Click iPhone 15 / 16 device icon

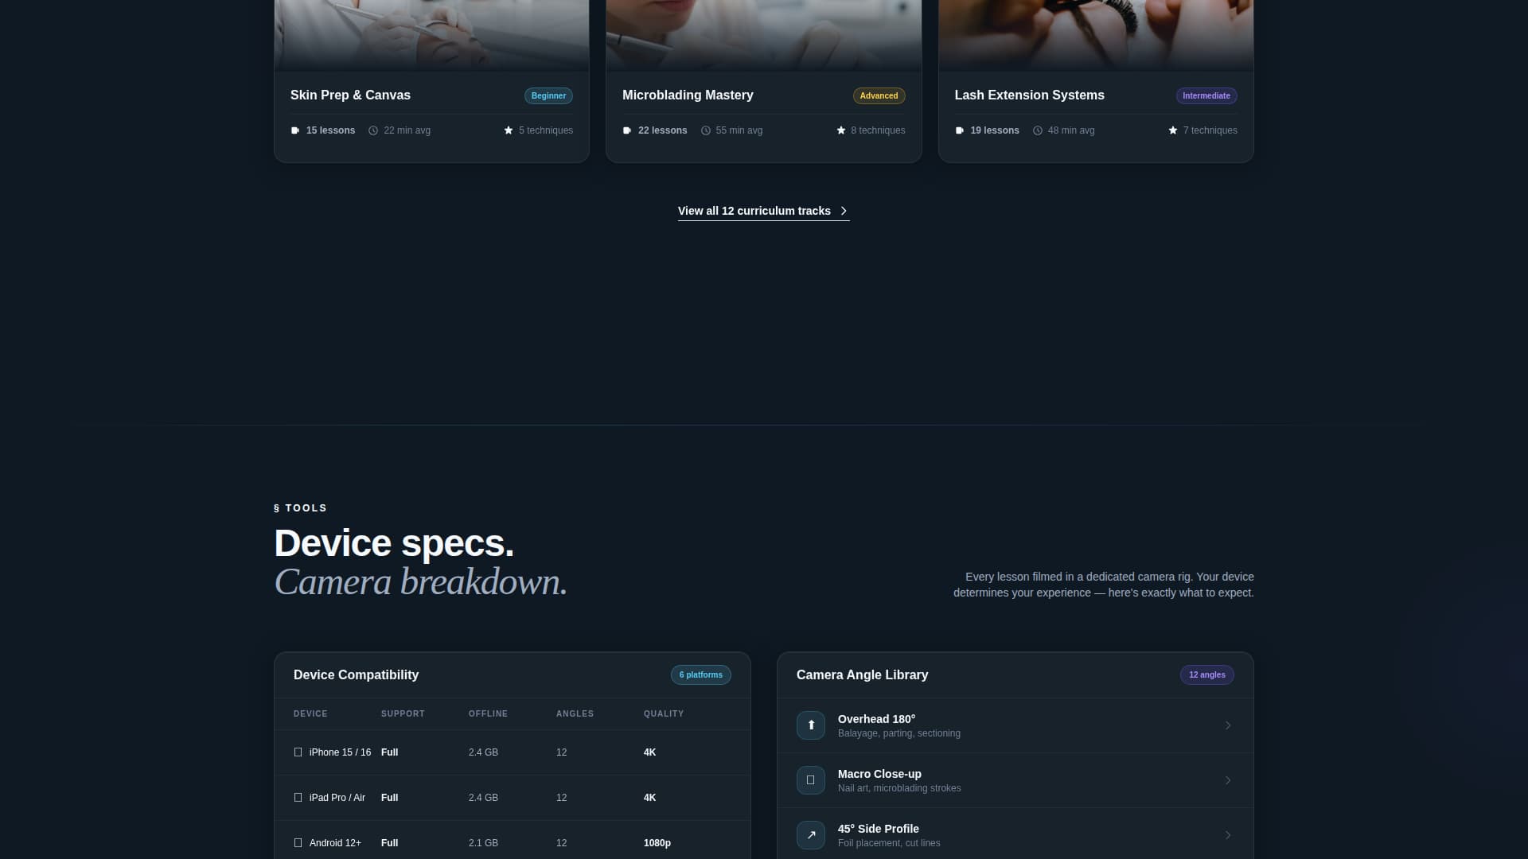tap(298, 752)
